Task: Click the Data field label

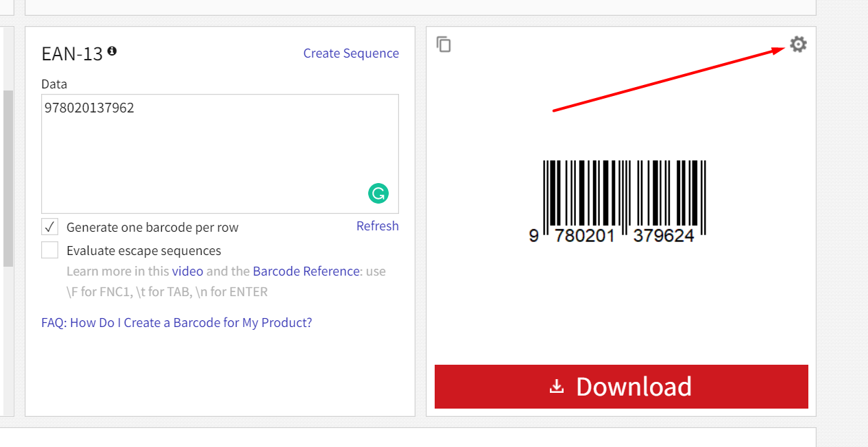Action: (x=54, y=84)
